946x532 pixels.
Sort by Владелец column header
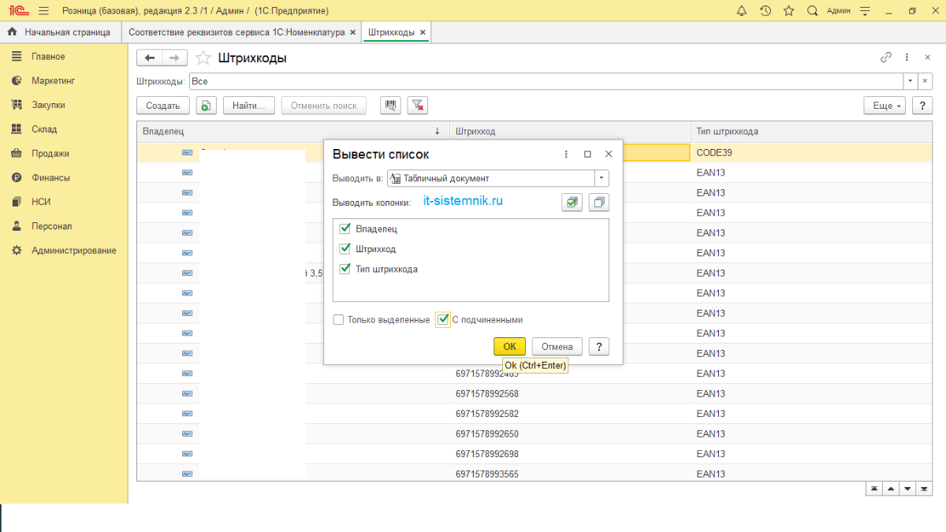tap(292, 132)
